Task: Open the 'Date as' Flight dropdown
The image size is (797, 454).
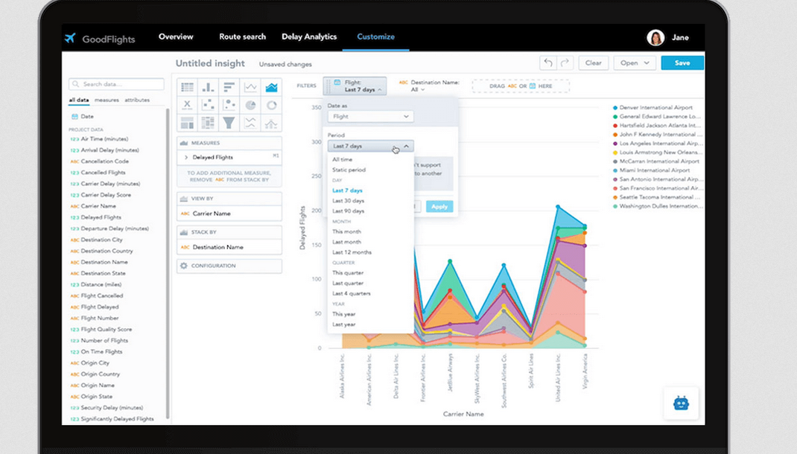Action: pos(370,117)
